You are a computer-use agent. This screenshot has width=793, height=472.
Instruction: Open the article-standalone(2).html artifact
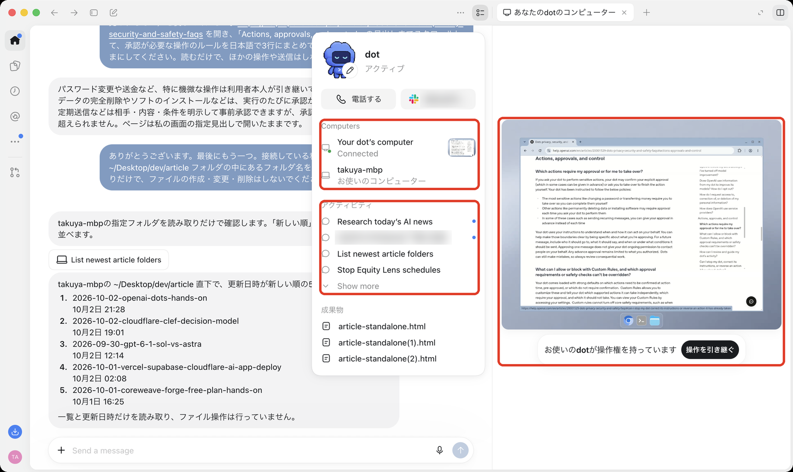(x=387, y=359)
